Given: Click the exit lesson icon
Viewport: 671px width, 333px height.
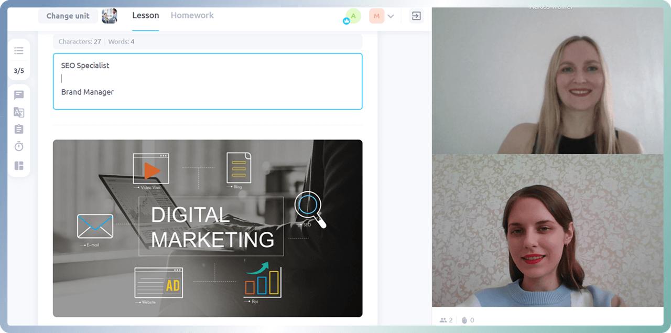Looking at the screenshot, I should point(416,16).
